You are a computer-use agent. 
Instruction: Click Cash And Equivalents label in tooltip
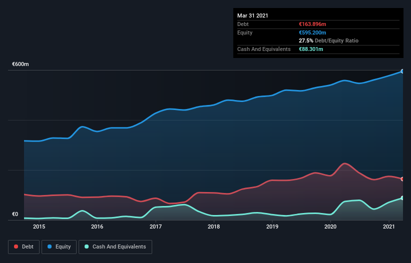264,49
